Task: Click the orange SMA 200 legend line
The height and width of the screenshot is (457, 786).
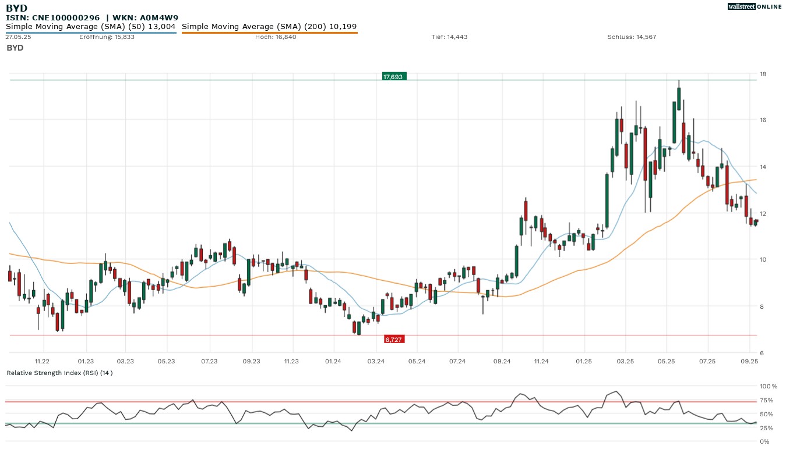Action: point(270,33)
